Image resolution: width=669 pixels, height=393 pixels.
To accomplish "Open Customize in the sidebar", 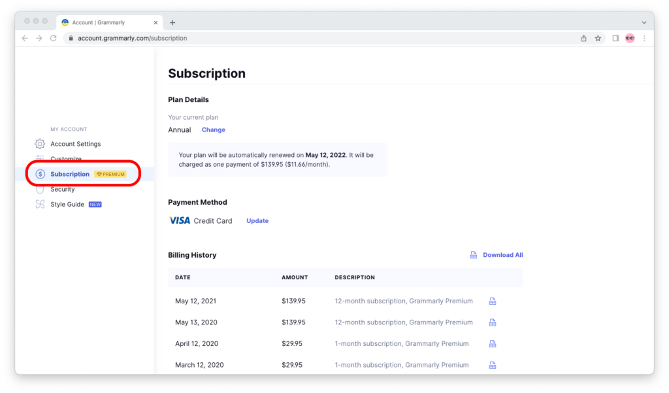I will pos(66,159).
